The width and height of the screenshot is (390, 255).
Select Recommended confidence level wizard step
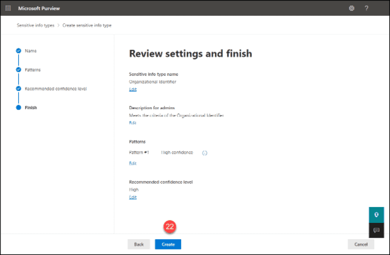tap(56, 88)
